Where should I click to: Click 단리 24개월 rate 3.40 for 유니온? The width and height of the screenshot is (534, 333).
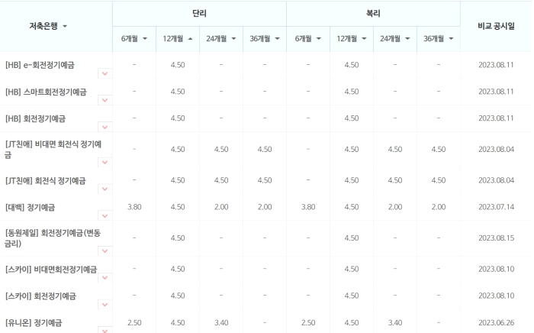tap(221, 322)
